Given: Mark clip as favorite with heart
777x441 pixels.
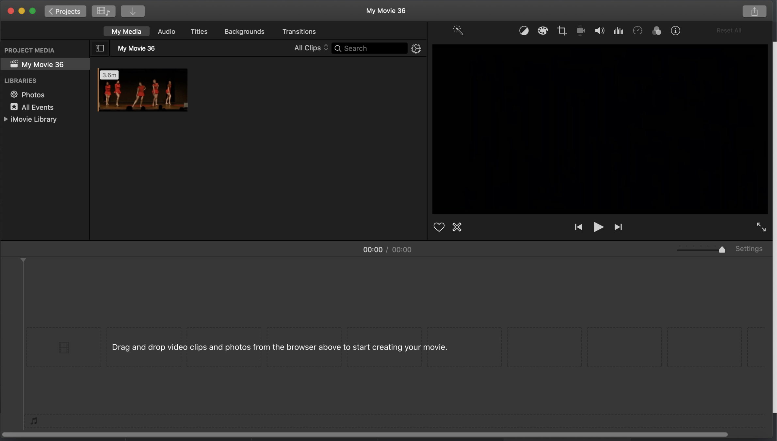Looking at the screenshot, I should tap(439, 227).
